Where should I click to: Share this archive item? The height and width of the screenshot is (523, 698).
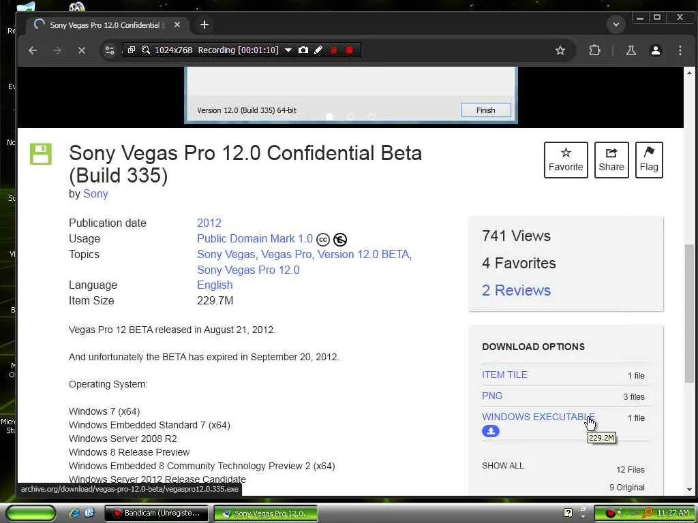pyautogui.click(x=611, y=160)
